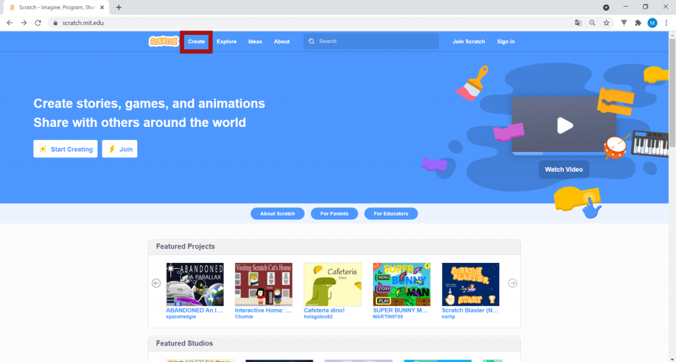
Task: Open the Scratch Blaster project thumbnail
Action: tap(470, 284)
